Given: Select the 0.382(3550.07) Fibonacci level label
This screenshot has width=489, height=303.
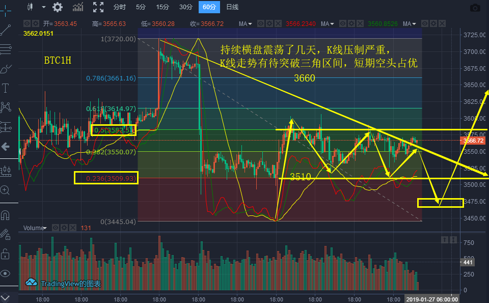Looking at the screenshot, I should click(x=111, y=152).
